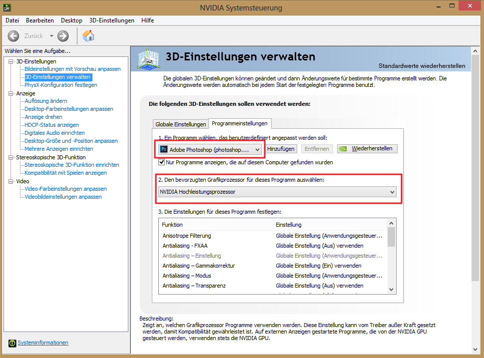Open the 3D-Einstellungen menu
This screenshot has height=358, width=484.
[x=112, y=20]
